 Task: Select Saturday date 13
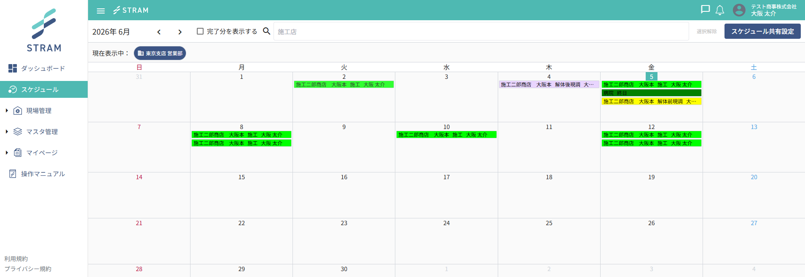click(x=754, y=127)
